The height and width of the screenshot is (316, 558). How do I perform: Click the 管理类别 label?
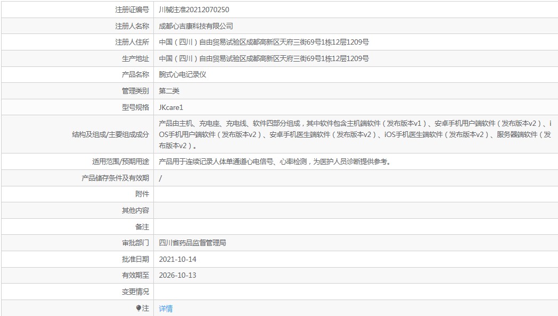click(x=135, y=91)
